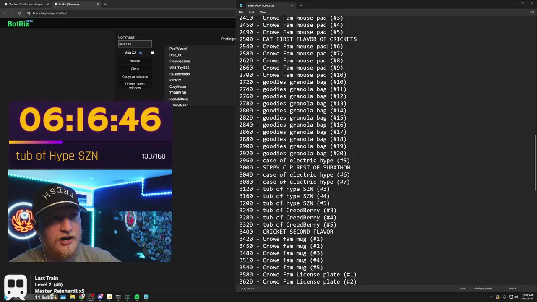537x302 pixels.
Task: Add new Notepad tab with plus icon
Action: tap(301, 5)
